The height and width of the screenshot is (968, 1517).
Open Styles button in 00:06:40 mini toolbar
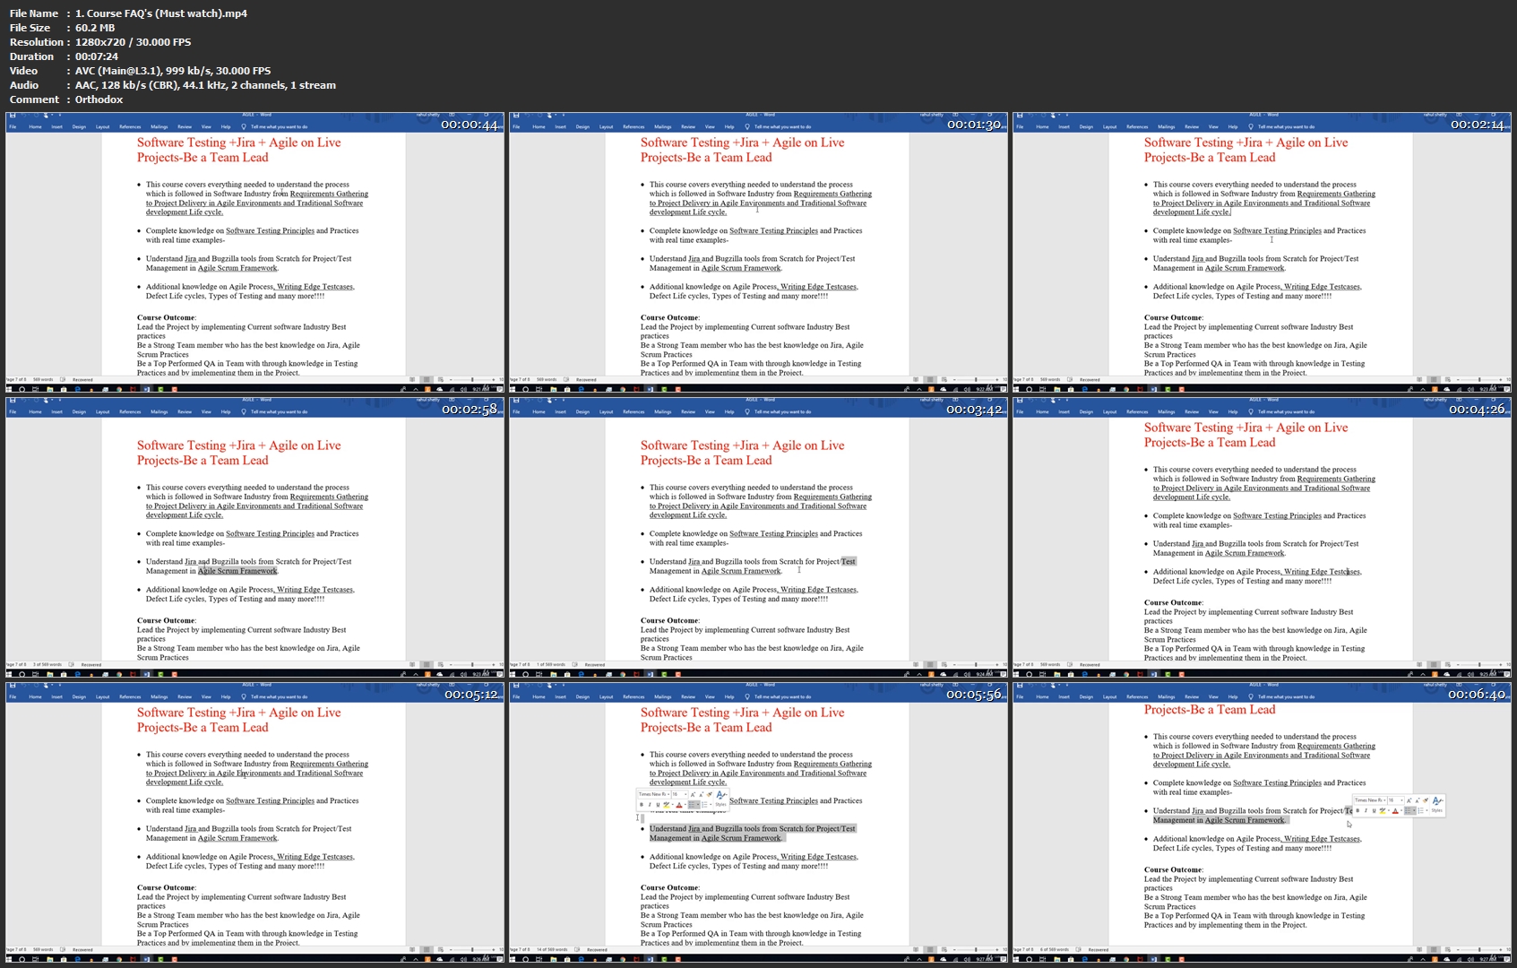[x=1437, y=805]
